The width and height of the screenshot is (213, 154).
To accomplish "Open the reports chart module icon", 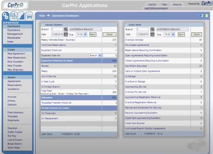I will pyautogui.click(x=14, y=16).
